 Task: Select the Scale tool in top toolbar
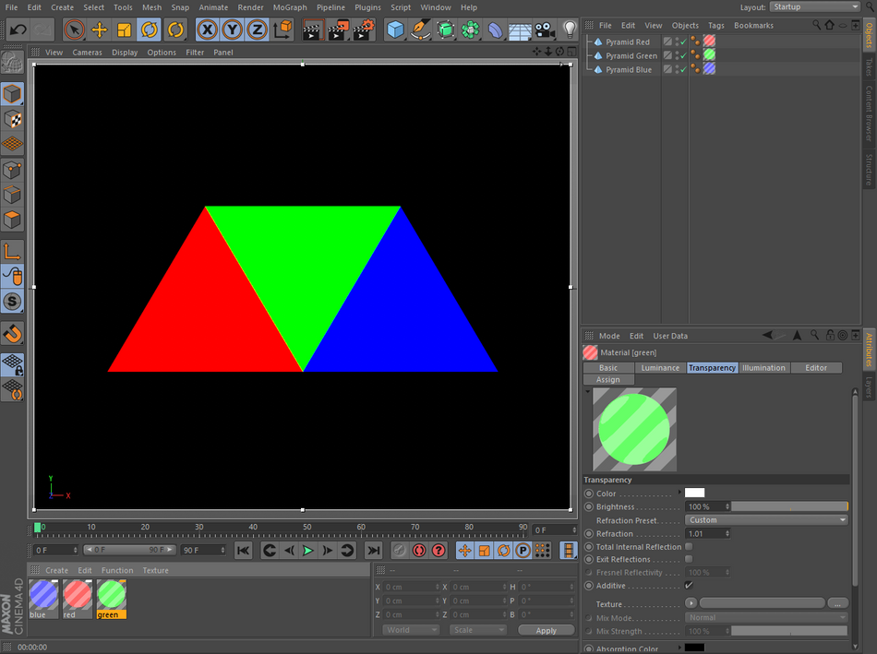click(125, 30)
